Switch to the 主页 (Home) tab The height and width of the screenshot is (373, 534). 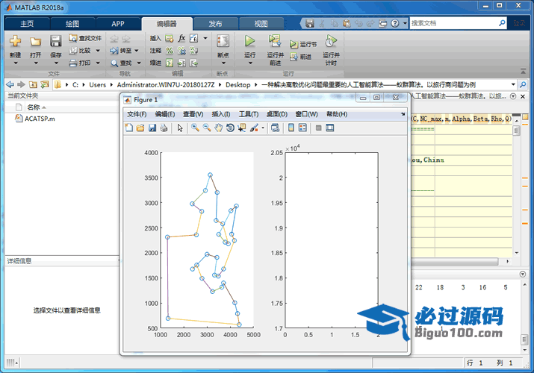(x=27, y=24)
